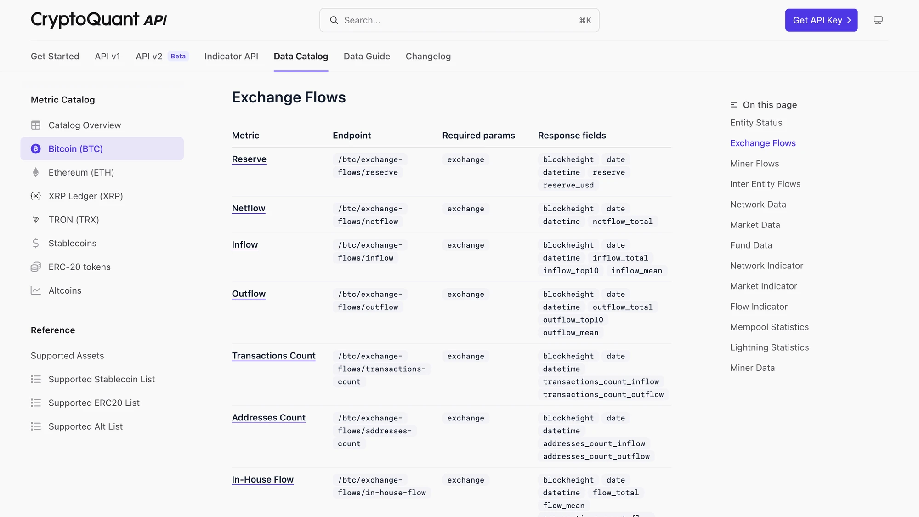This screenshot has width=919, height=517.
Task: Toggle the display theme monitor icon
Action: tap(878, 20)
